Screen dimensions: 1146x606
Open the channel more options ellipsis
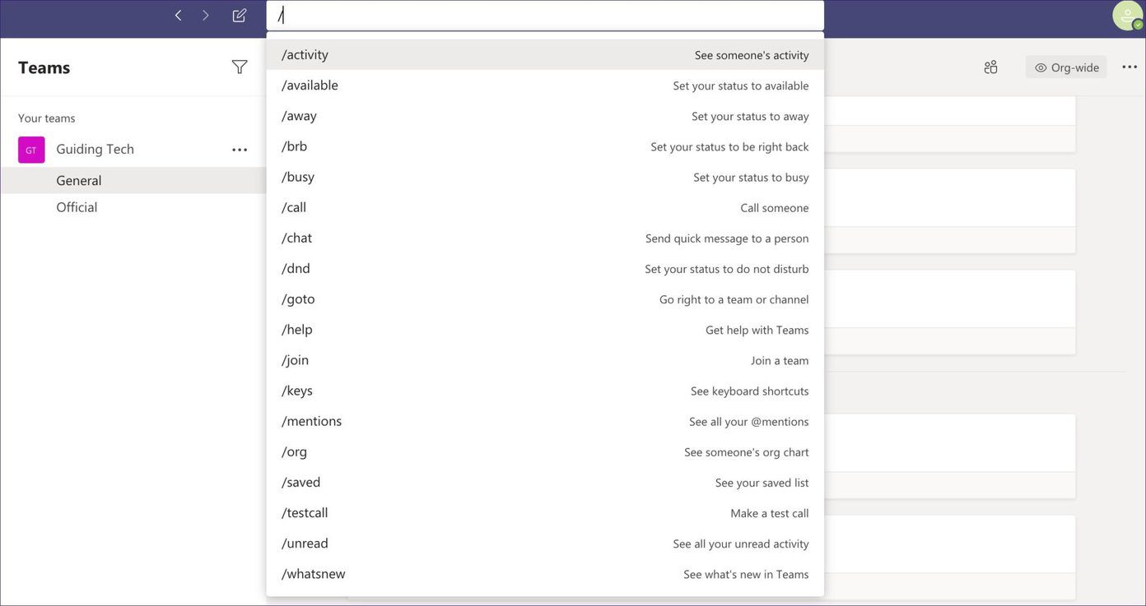coord(1130,67)
